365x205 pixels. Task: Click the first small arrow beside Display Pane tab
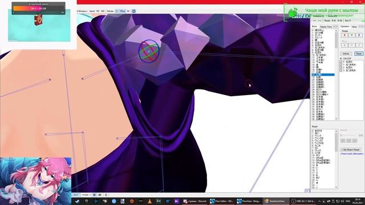pyautogui.click(x=334, y=27)
